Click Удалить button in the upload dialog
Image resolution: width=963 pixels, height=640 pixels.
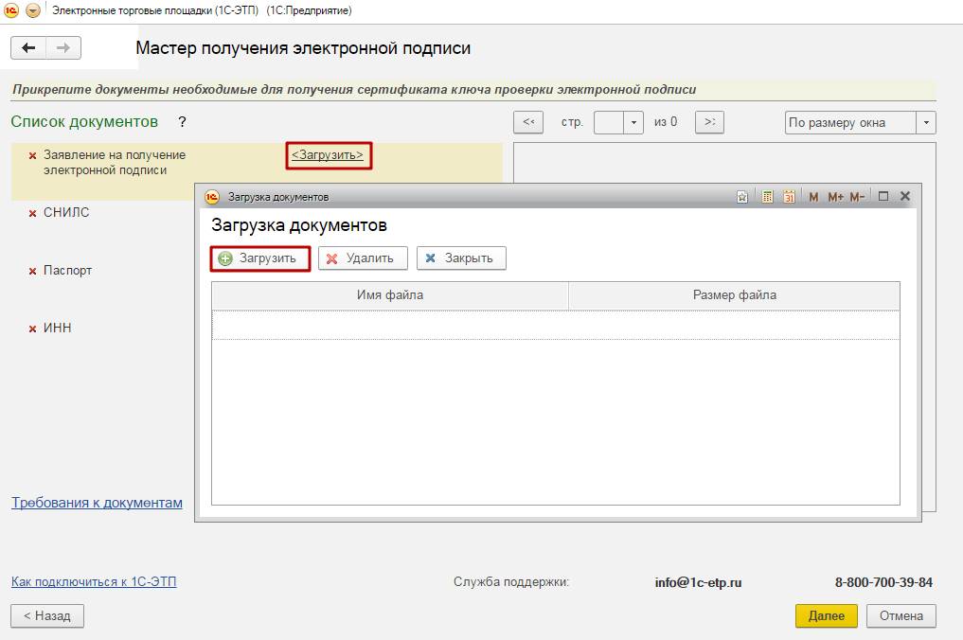363,258
